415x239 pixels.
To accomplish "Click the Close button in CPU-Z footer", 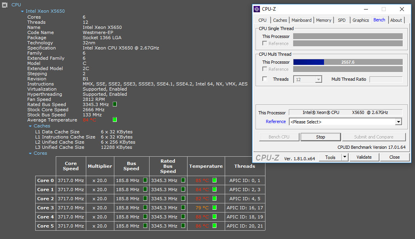I will pyautogui.click(x=394, y=157).
